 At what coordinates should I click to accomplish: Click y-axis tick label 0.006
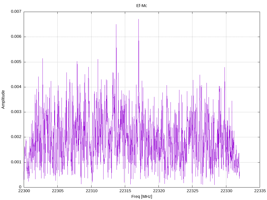(x=16, y=36)
